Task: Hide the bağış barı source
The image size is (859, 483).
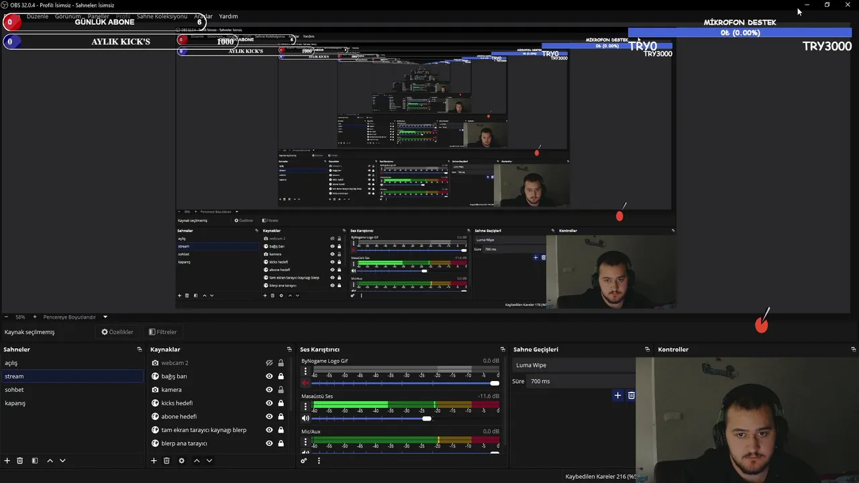Action: [x=269, y=376]
